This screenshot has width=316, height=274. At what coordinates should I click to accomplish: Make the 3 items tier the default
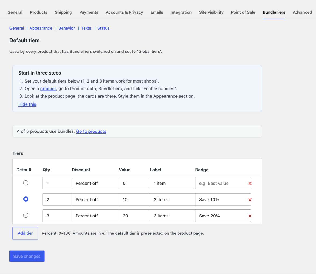point(26,215)
